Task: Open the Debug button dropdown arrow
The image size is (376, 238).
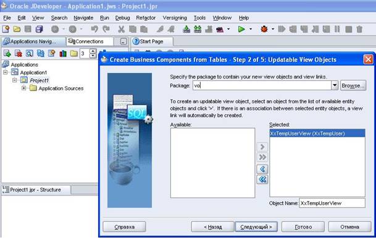Action: [x=273, y=29]
